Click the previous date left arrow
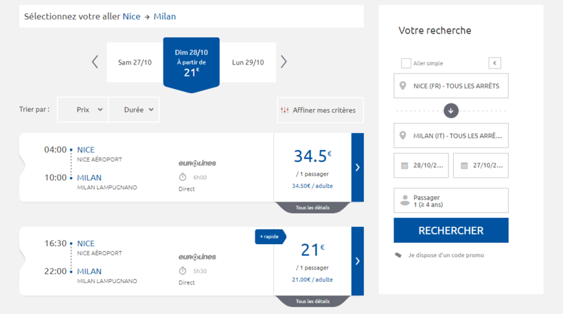563x314 pixels. pos(95,62)
